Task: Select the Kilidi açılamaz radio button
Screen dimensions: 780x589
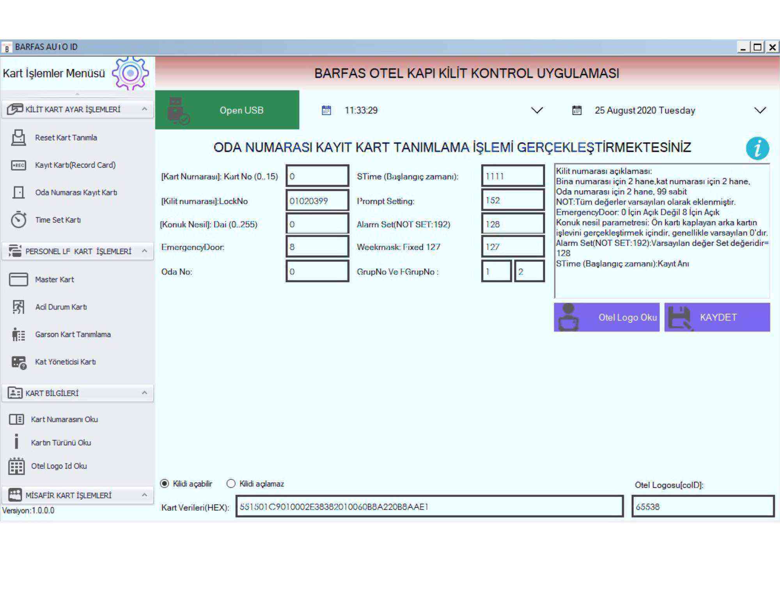Action: [231, 483]
